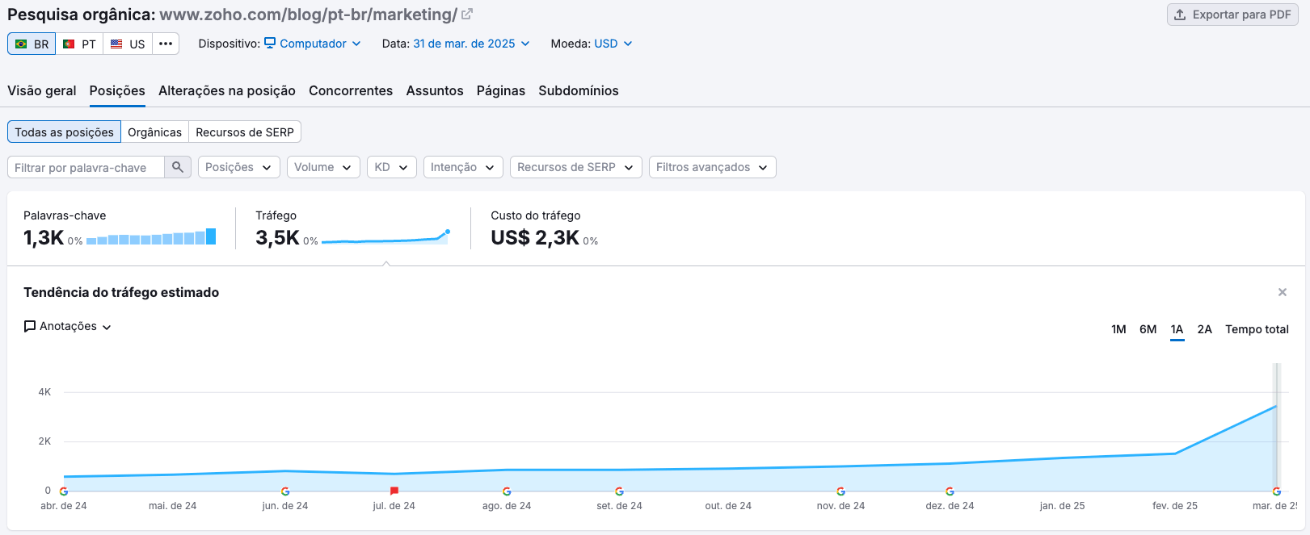The width and height of the screenshot is (1310, 535).
Task: Open the Computador device dropdown
Action: click(313, 44)
